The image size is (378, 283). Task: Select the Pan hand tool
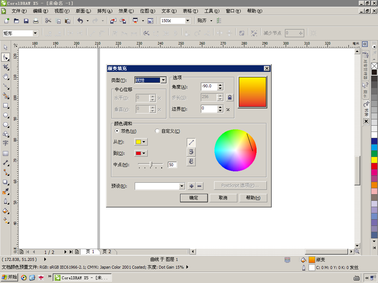coord(6,77)
